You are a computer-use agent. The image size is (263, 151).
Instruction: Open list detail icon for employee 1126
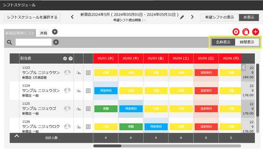coord(88,127)
